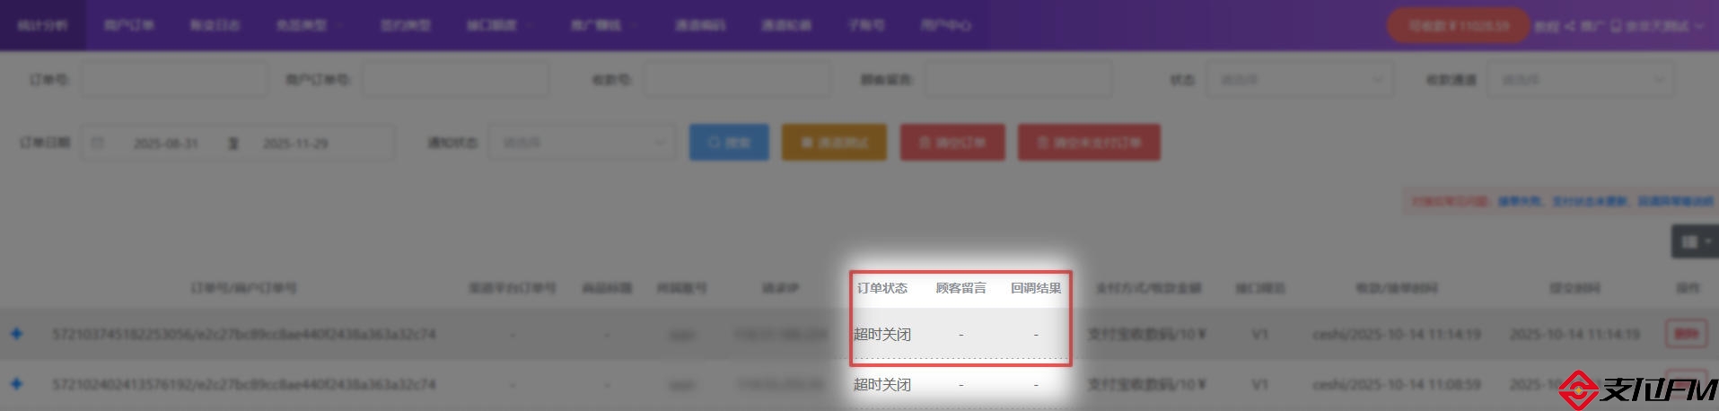Click the red delete button in the first order row
Viewport: 1719px width, 411px height.
[x=1686, y=334]
